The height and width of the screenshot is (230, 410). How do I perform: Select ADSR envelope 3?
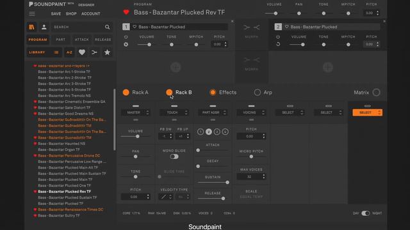(217, 132)
